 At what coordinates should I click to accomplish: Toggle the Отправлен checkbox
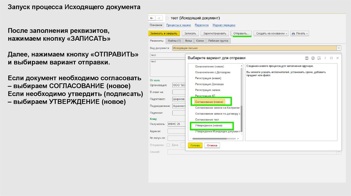point(168,145)
